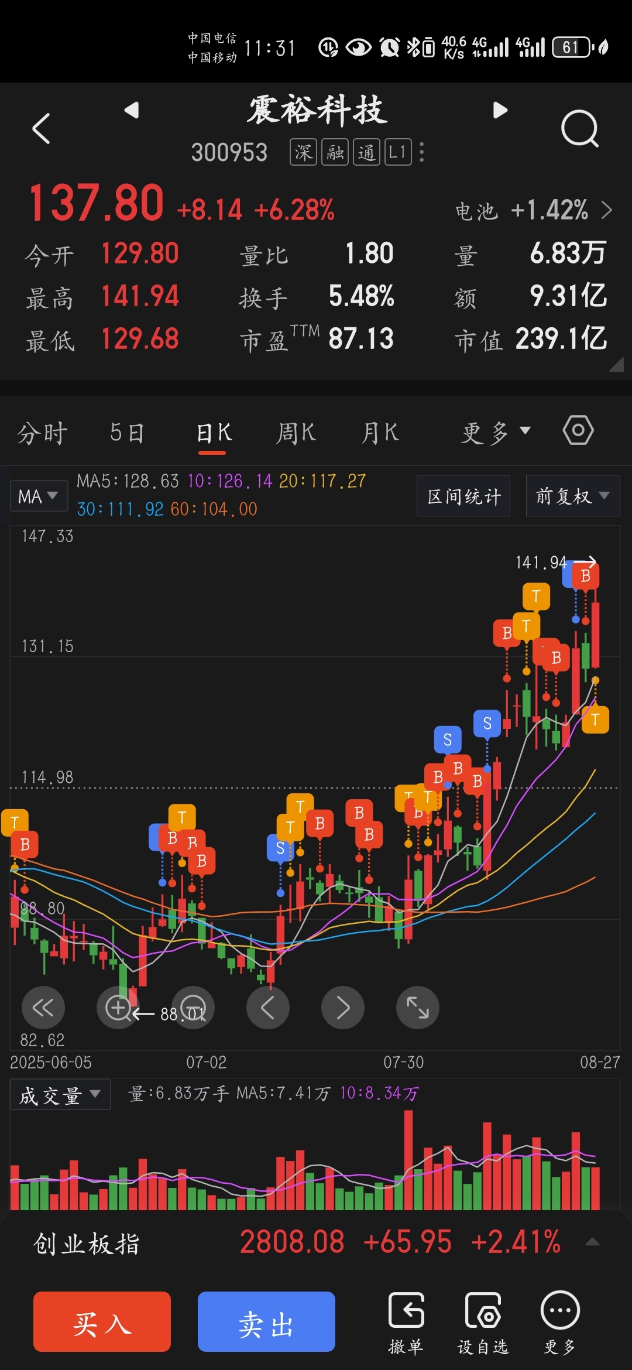Tap the 最高 141.94 value
This screenshot has height=1370, width=632.
[140, 296]
